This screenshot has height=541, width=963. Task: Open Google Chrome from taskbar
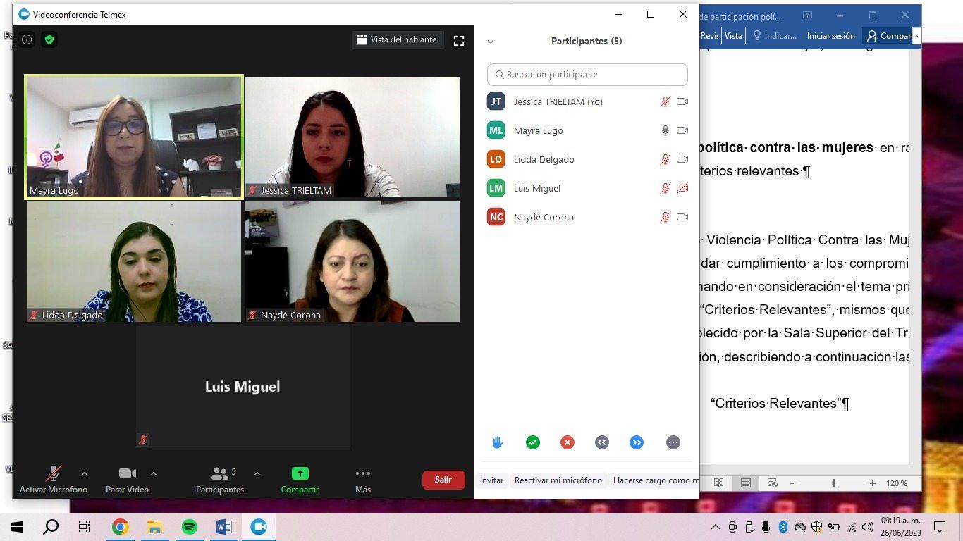[x=121, y=527]
